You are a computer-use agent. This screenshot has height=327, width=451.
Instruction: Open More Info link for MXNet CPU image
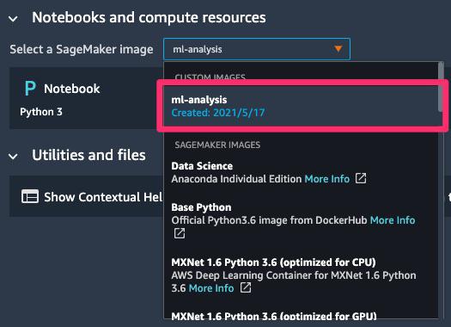click(211, 288)
